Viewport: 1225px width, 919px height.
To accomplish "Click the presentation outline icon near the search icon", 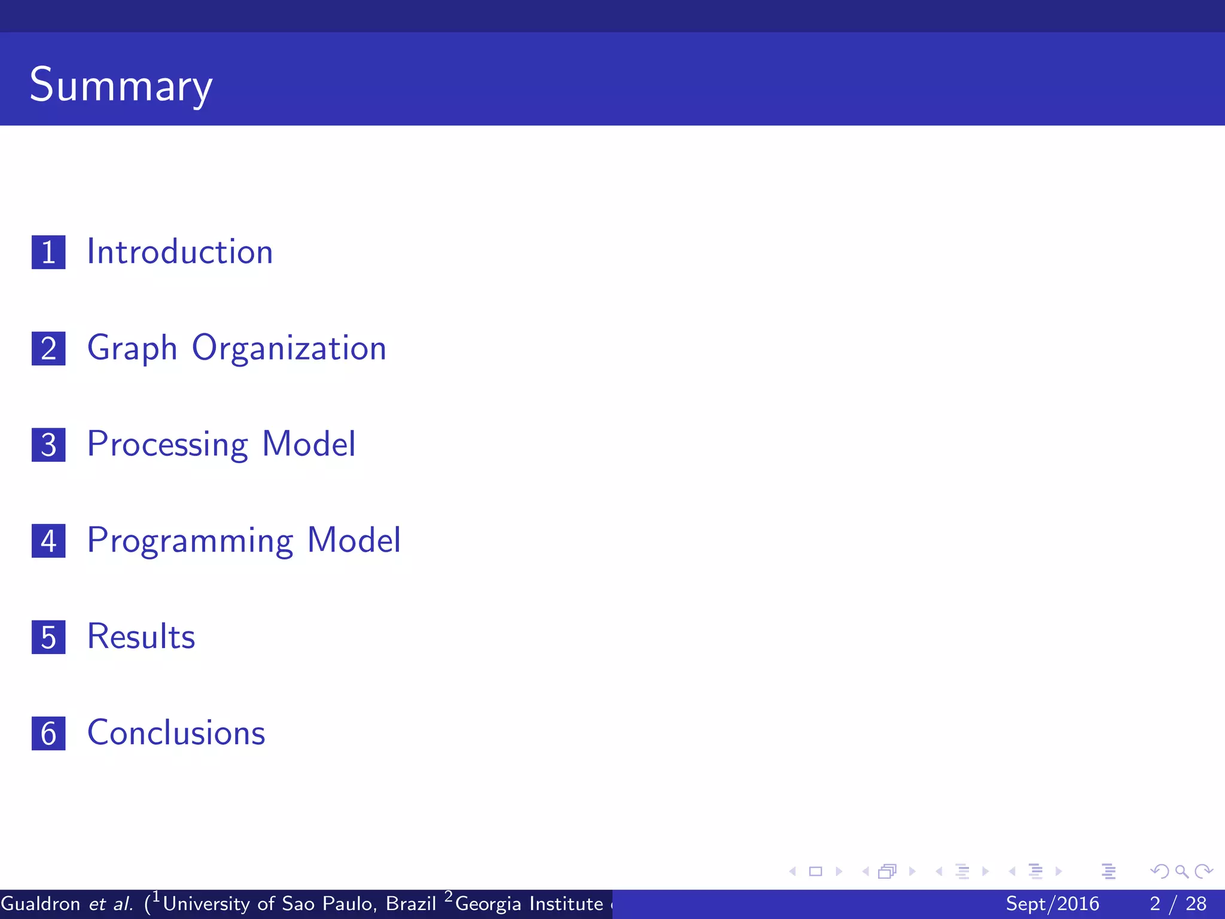I will click(x=1108, y=872).
